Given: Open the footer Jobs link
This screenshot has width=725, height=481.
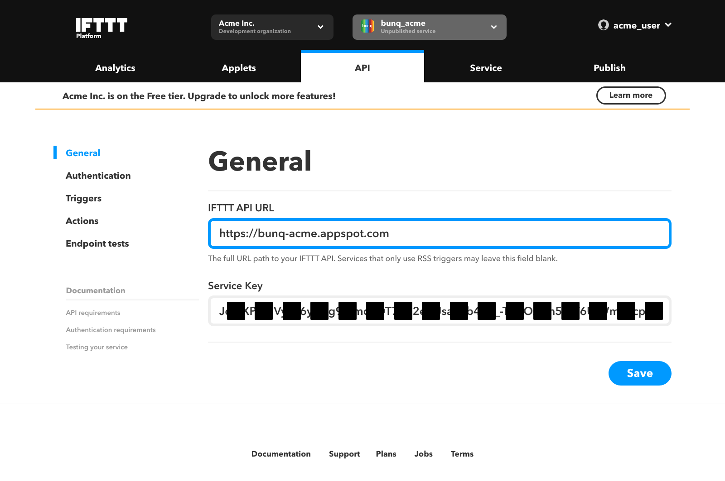Looking at the screenshot, I should tap(424, 454).
